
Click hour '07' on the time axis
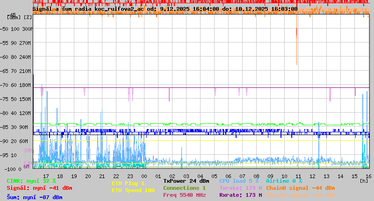click(242, 176)
